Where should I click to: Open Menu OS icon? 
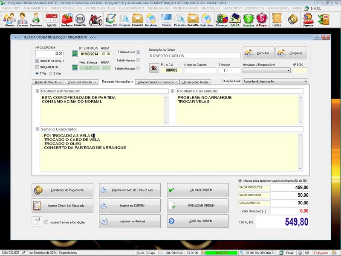point(111,19)
